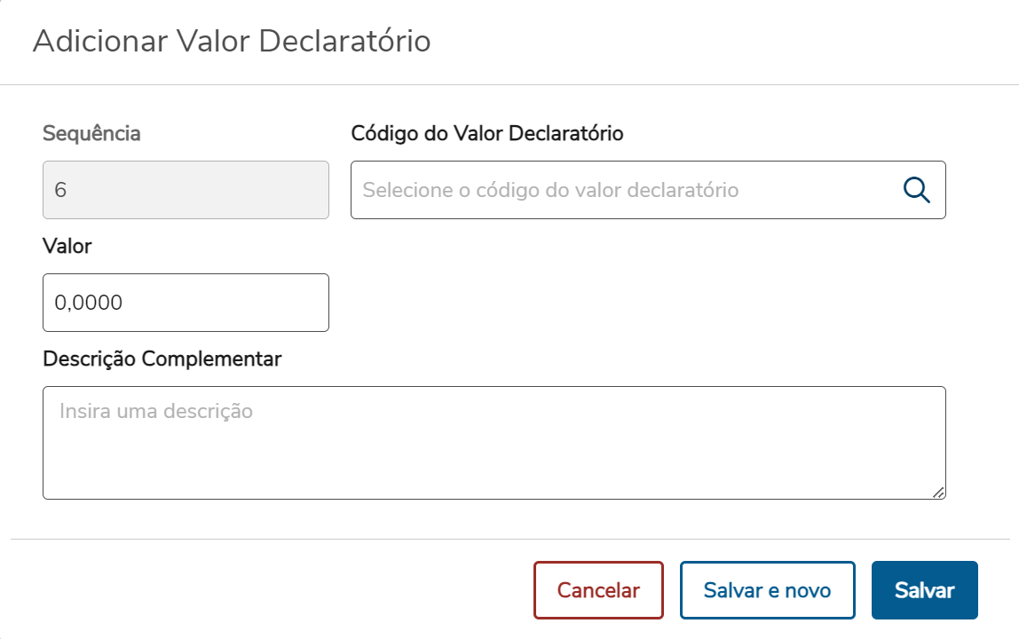1019x639 pixels.
Task: Save using the Salvar button
Action: coord(924,590)
